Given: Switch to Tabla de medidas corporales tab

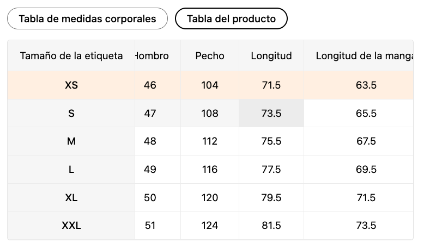Looking at the screenshot, I should tap(87, 18).
